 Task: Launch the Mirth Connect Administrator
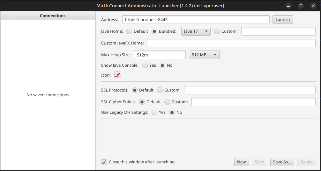[x=282, y=20]
